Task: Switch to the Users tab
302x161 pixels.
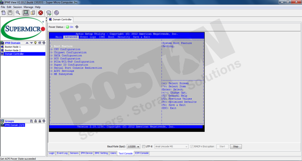Action: (113, 153)
